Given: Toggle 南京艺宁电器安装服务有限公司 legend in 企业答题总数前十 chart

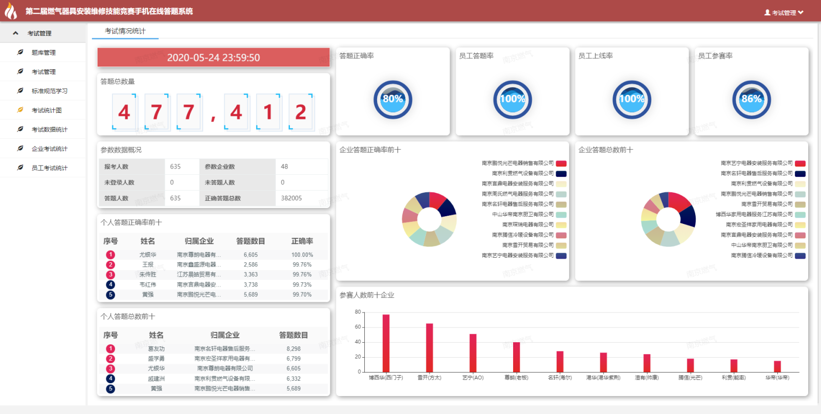Looking at the screenshot, I should tap(800, 163).
